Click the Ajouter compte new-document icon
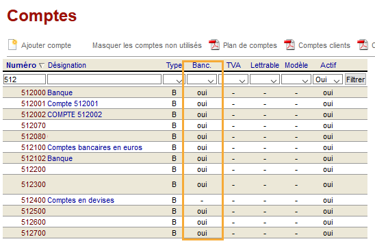 click(x=12, y=45)
